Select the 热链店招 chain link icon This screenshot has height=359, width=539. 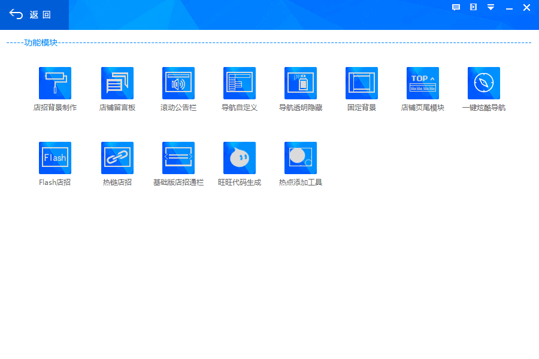pos(117,158)
